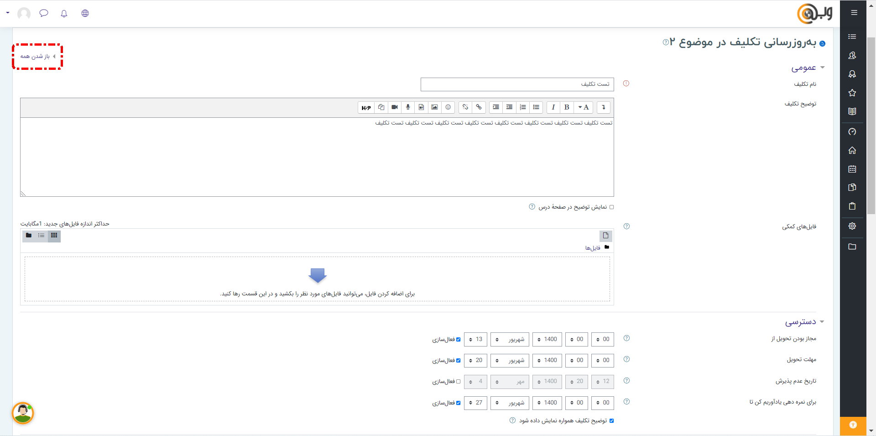Collapse the عمومی section
Viewport: 876px width, 436px height.
tap(804, 68)
